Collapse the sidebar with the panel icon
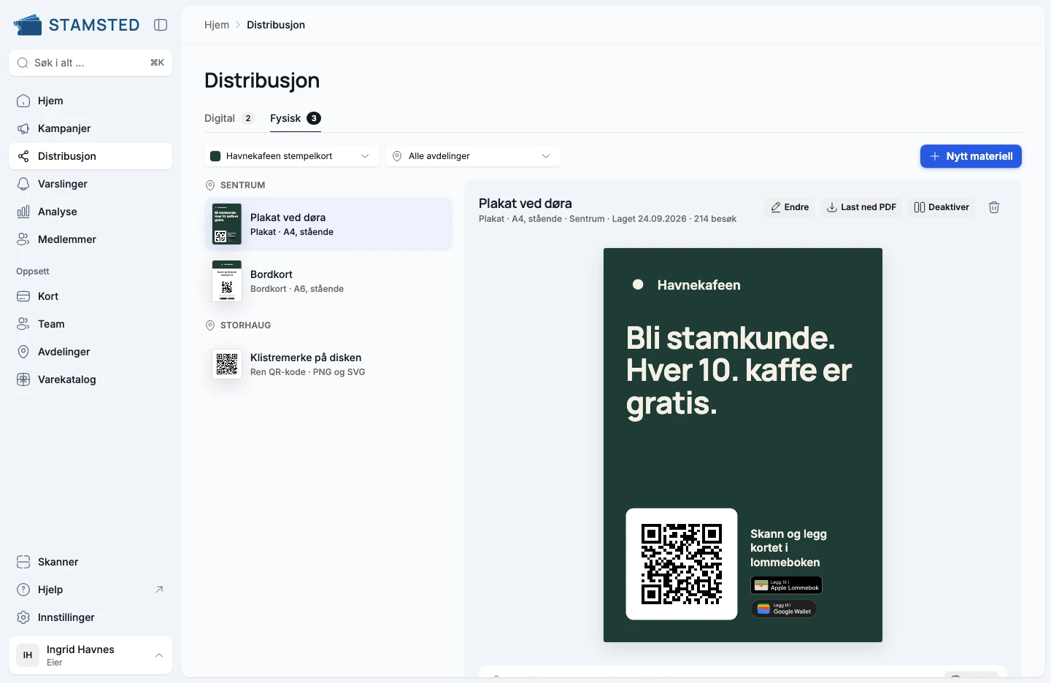 (161, 25)
